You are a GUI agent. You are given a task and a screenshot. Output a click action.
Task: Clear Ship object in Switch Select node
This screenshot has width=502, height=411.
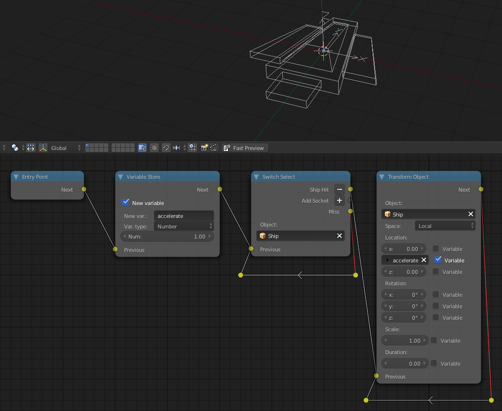[339, 236]
